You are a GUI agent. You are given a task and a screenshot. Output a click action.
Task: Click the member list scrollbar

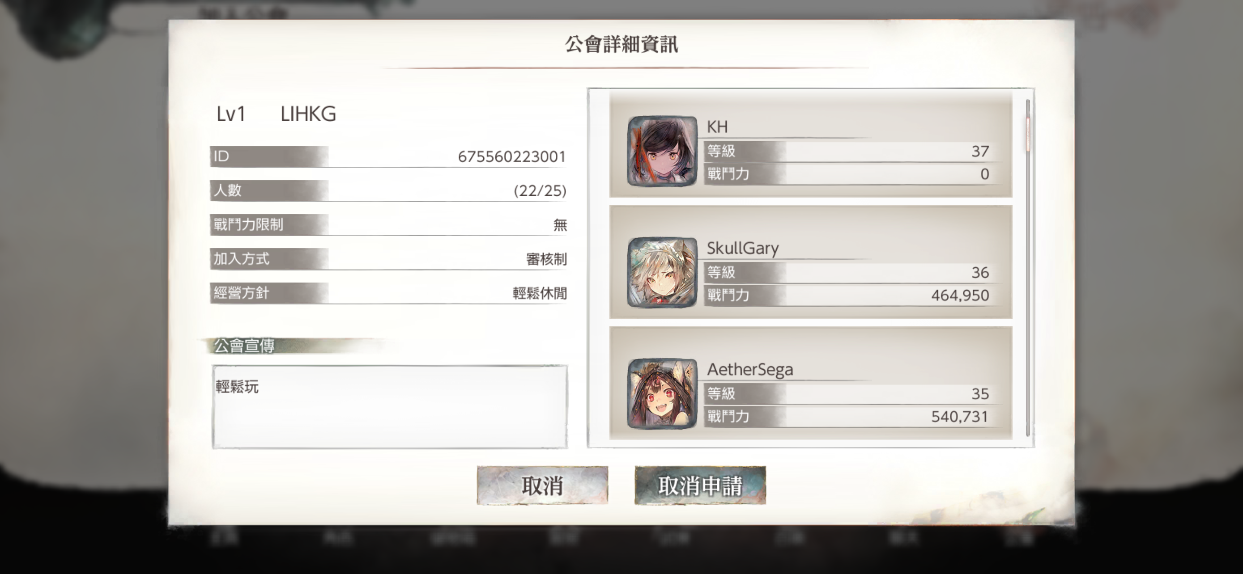[x=1028, y=267]
